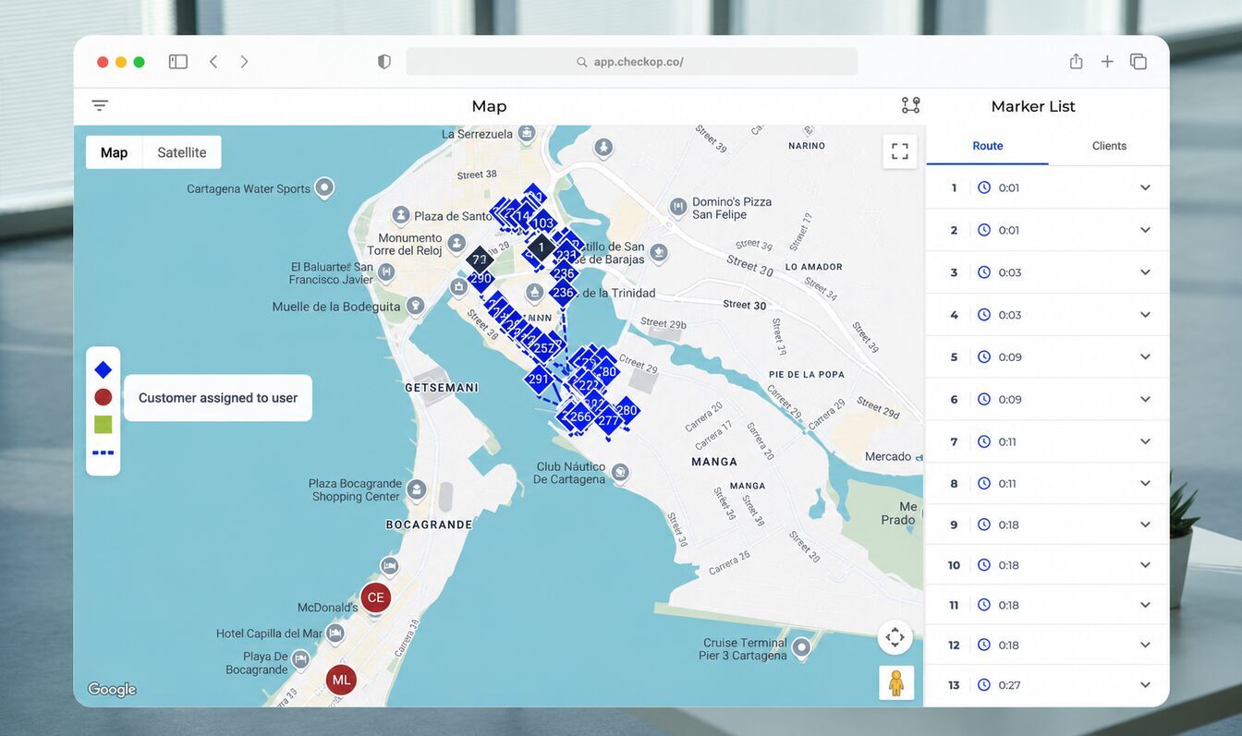Click the map pan/move control
1242x736 pixels.
pyautogui.click(x=895, y=637)
